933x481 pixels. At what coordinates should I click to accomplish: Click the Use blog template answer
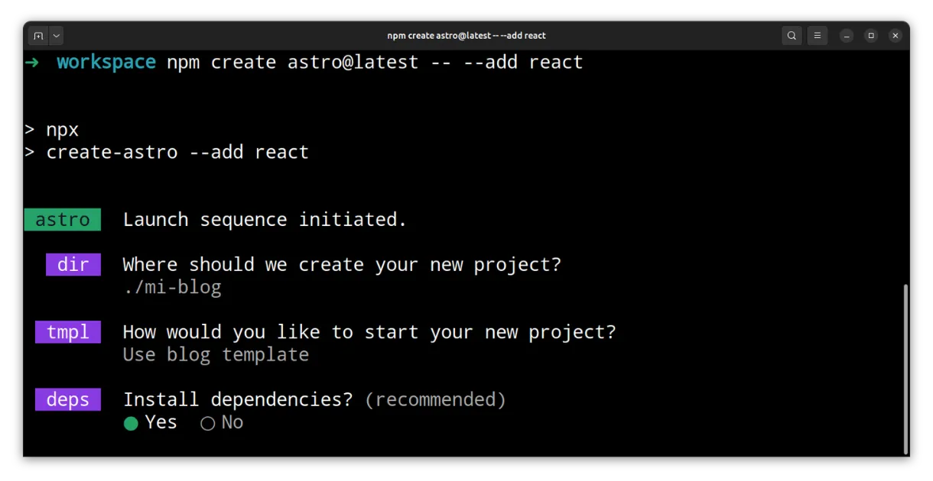pos(216,355)
